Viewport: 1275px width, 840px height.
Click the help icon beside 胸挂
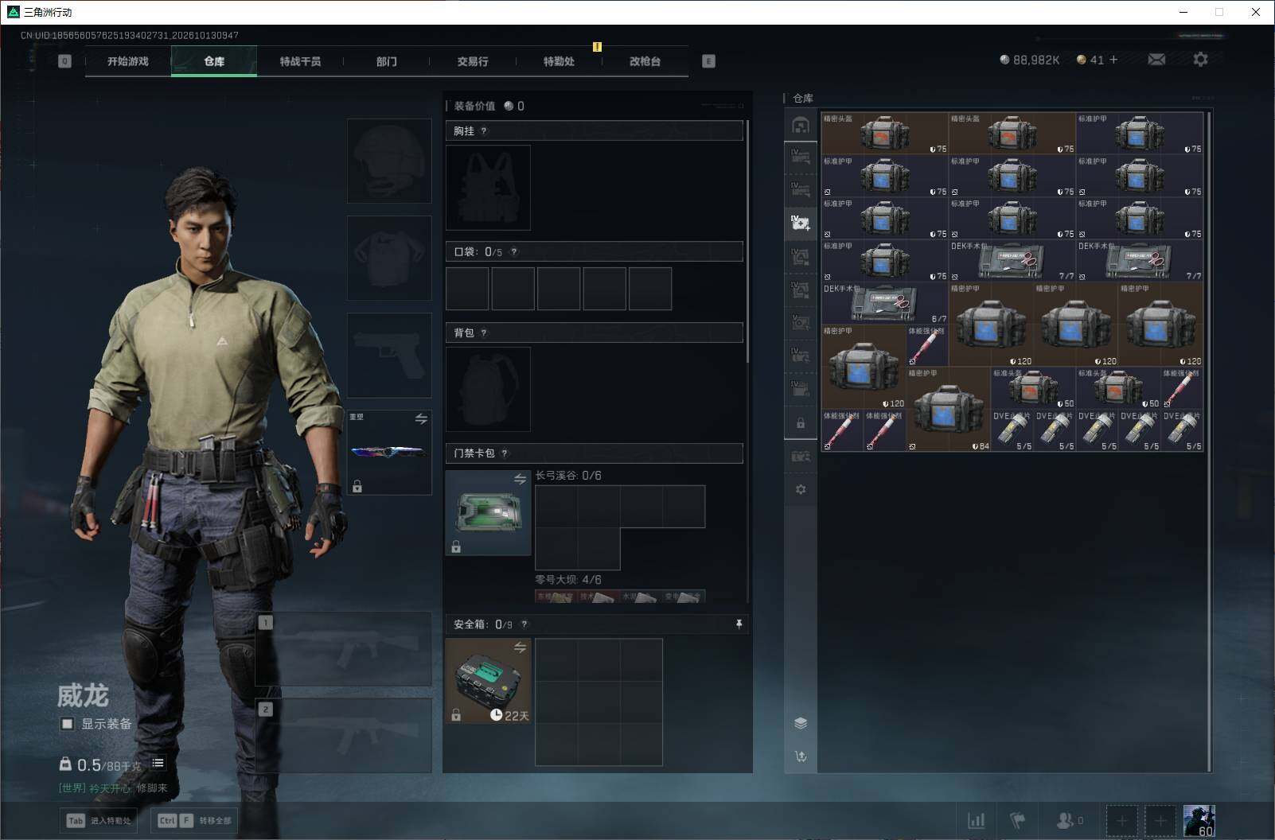click(x=483, y=131)
